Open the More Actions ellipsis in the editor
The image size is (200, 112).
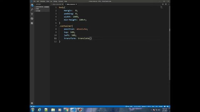(x=169, y=4)
